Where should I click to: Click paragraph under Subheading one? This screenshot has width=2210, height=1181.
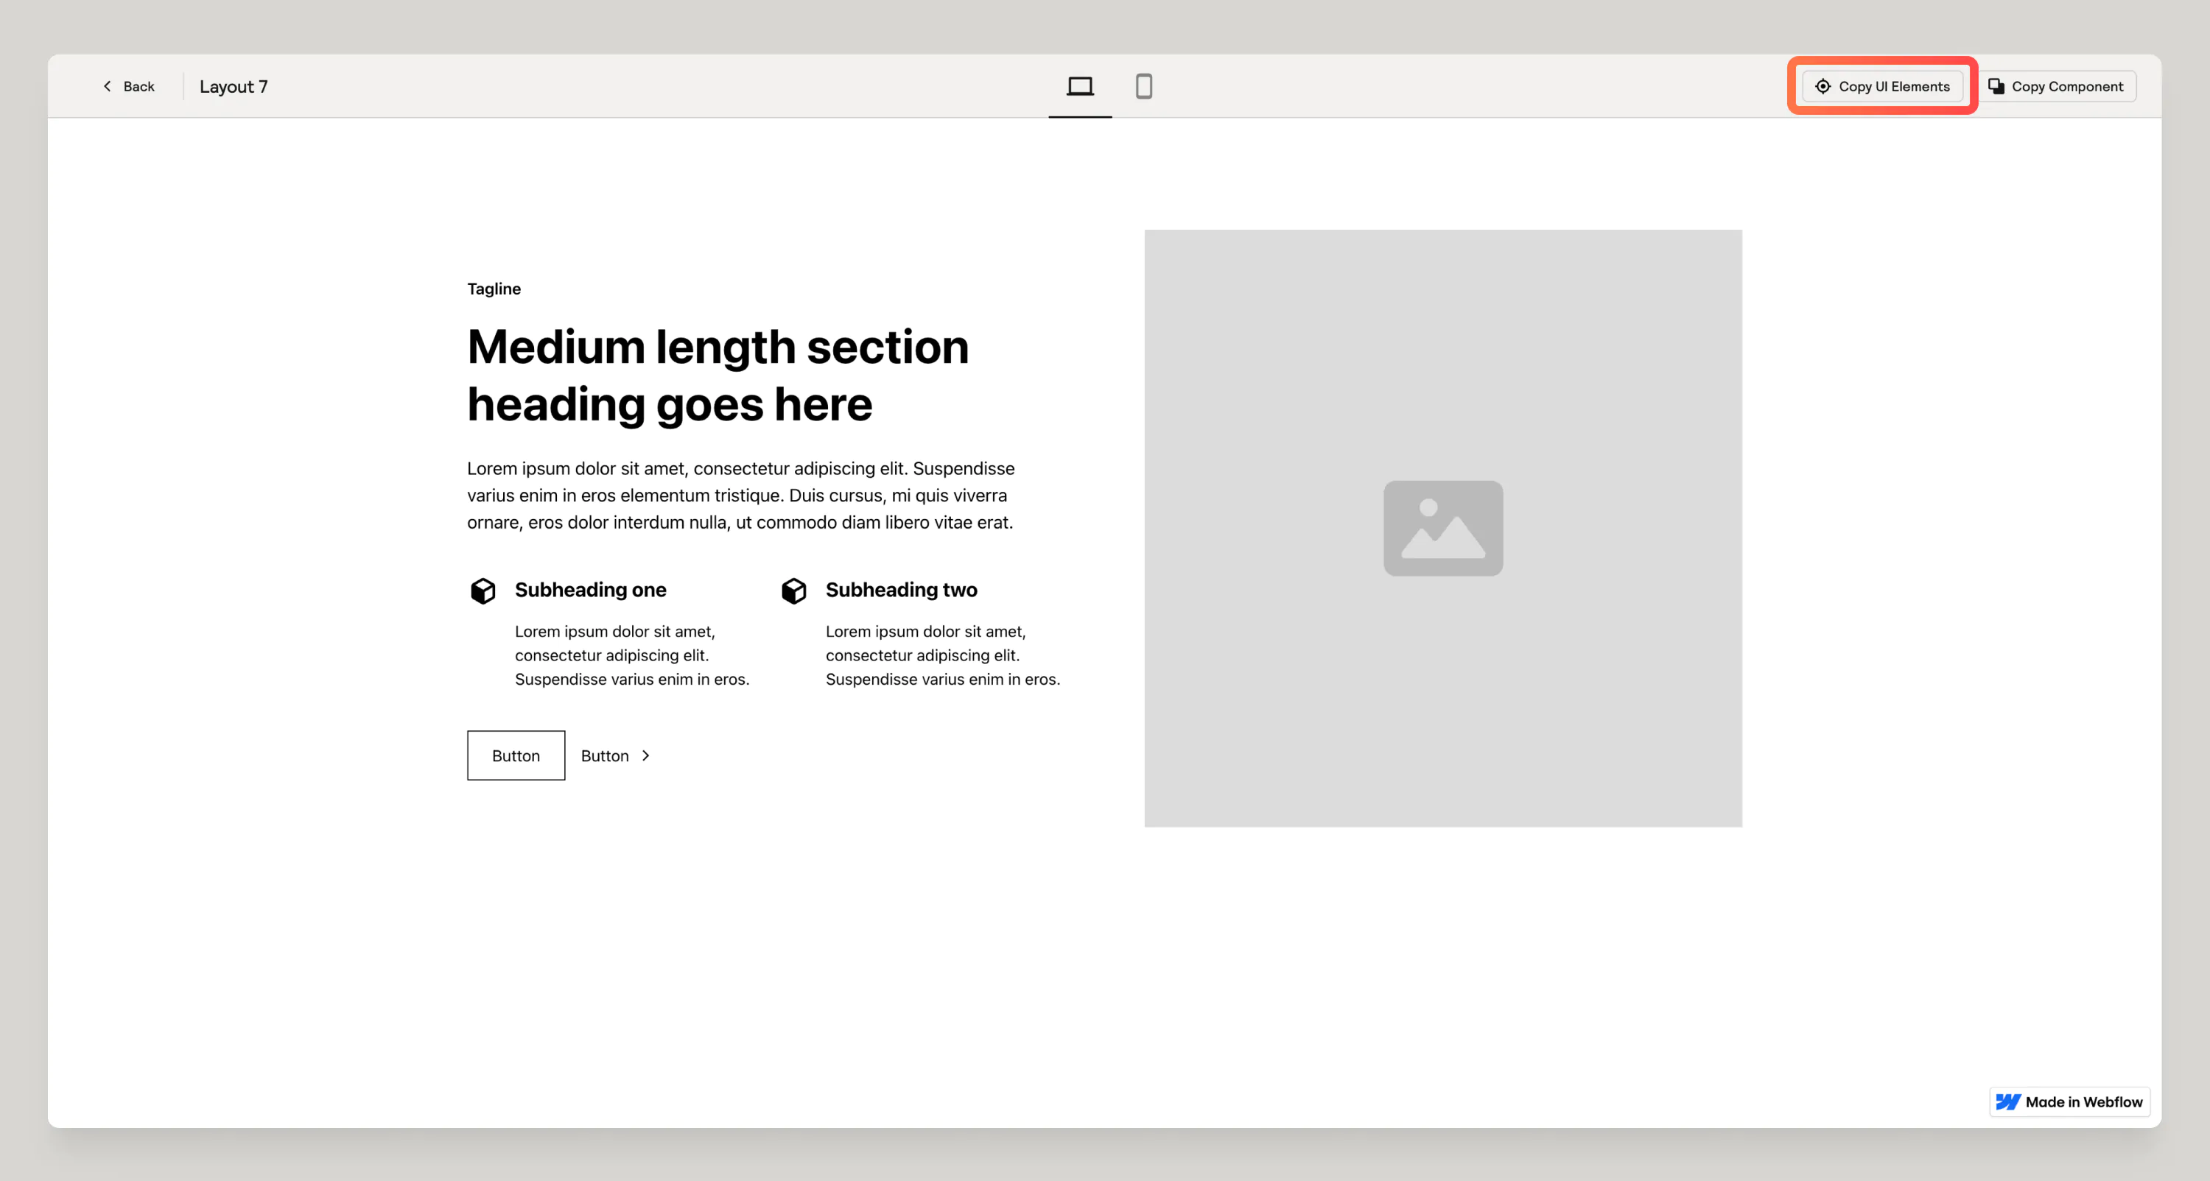coord(632,655)
